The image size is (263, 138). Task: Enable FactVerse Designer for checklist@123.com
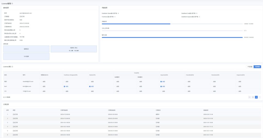[x=64, y=82]
